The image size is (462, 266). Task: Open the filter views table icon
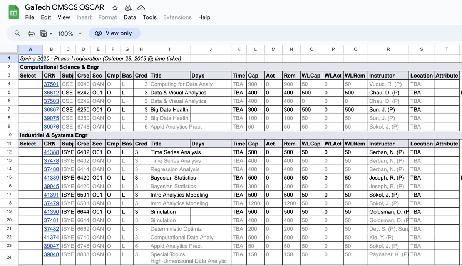tap(43, 33)
